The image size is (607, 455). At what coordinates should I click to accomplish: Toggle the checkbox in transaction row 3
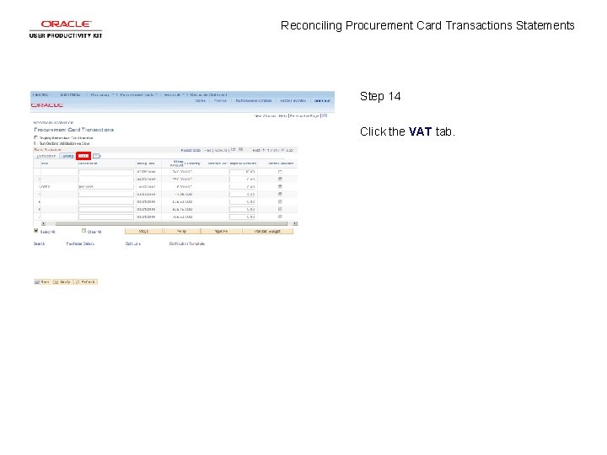coord(280,186)
